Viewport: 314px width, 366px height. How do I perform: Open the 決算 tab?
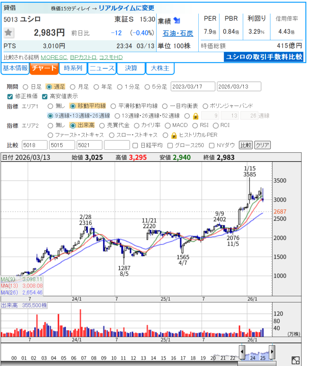pos(131,69)
